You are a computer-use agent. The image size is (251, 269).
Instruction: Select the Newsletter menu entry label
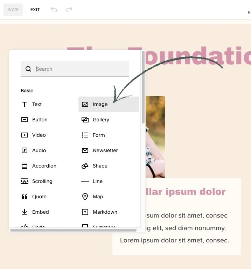tap(105, 150)
